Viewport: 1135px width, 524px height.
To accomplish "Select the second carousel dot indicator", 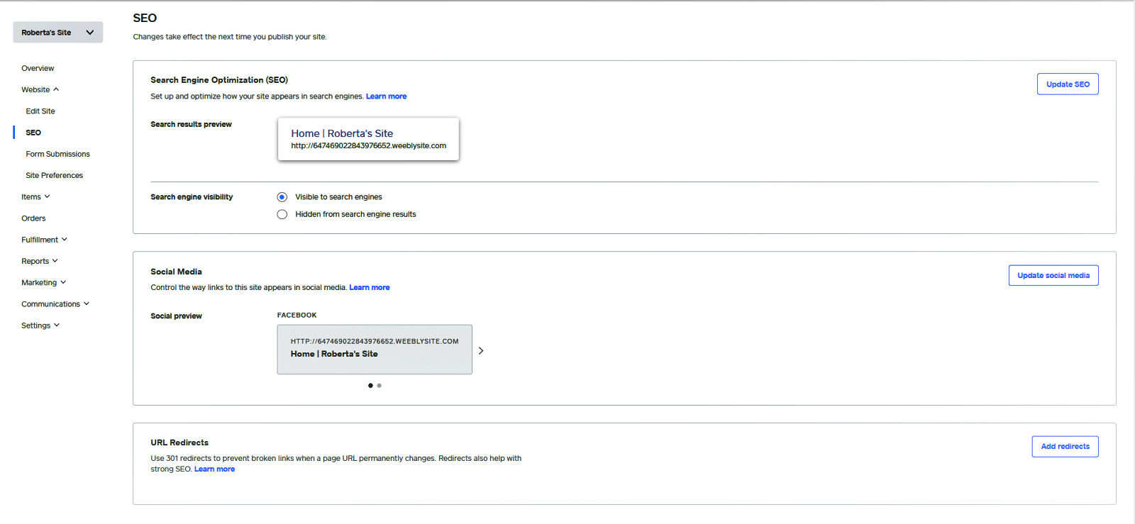I will [x=380, y=386].
